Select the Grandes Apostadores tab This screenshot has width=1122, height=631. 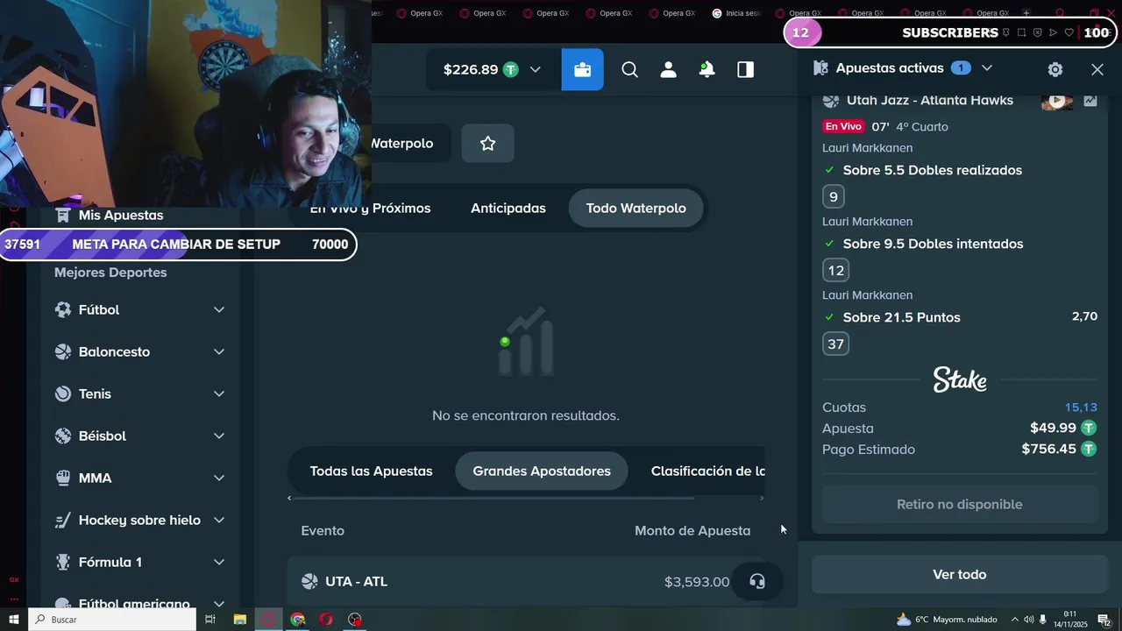pyautogui.click(x=542, y=471)
